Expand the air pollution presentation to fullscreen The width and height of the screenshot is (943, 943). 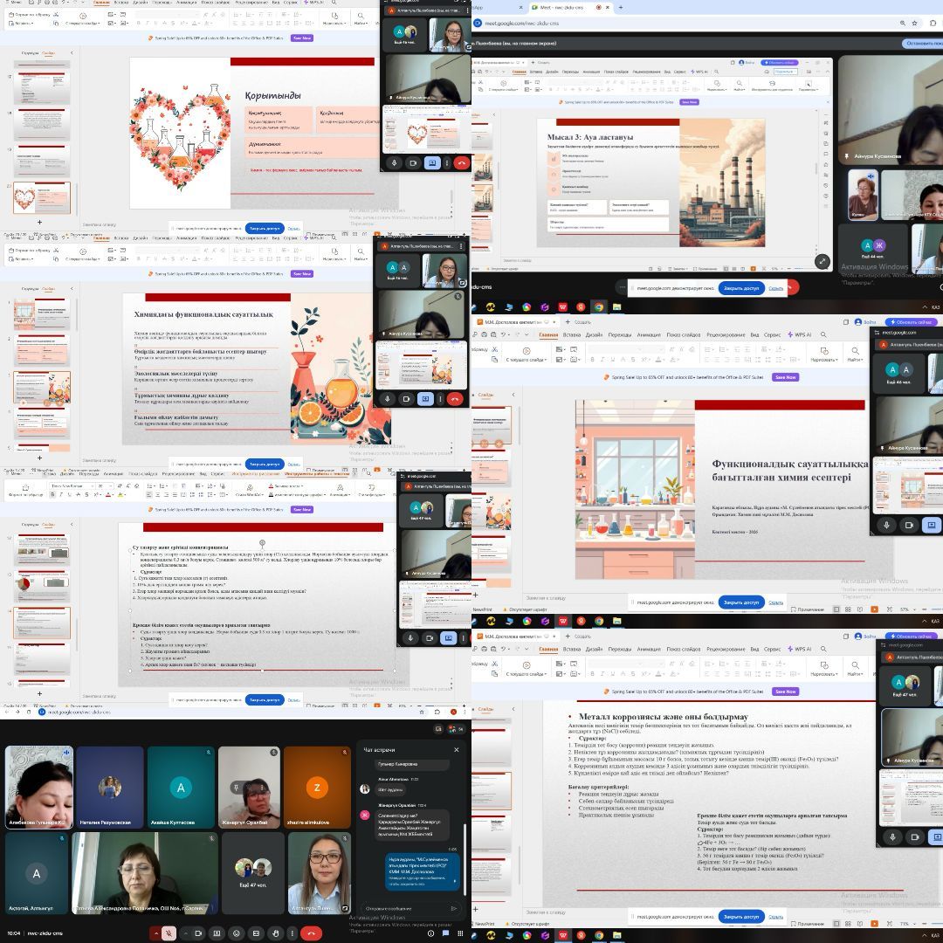[822, 261]
